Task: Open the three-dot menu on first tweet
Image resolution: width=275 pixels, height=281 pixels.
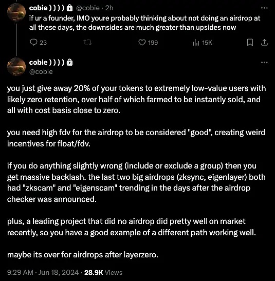Action: pyautogui.click(x=264, y=8)
